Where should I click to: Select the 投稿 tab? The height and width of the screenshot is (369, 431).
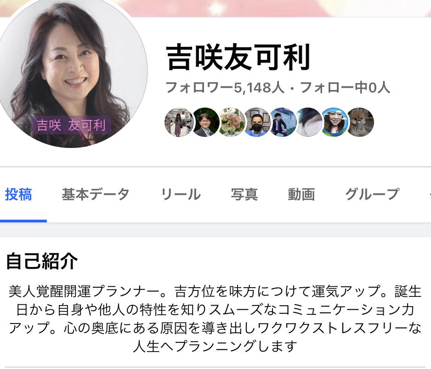18,194
